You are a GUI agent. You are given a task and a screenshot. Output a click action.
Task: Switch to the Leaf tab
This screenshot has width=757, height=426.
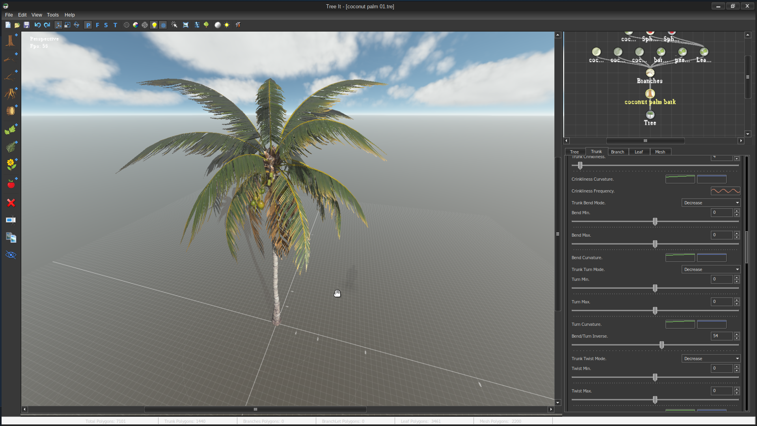638,152
